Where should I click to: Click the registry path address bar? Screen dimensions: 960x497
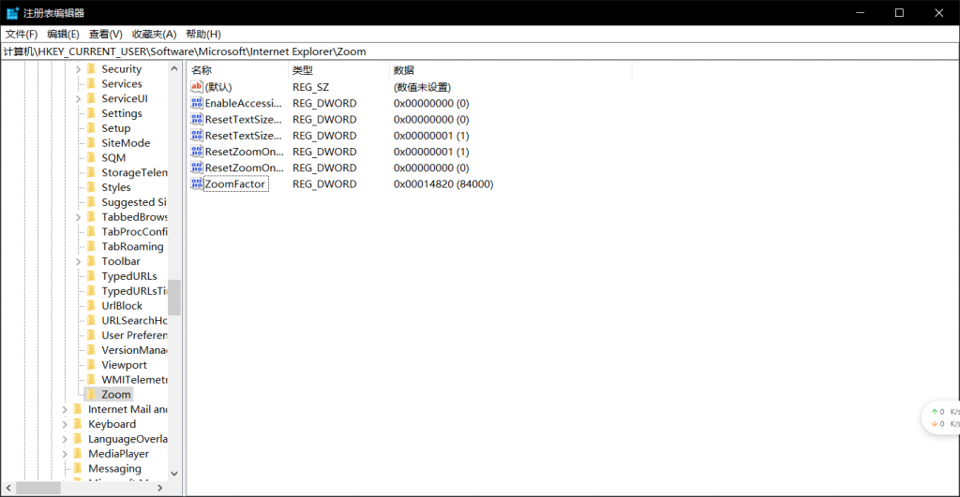pos(480,51)
